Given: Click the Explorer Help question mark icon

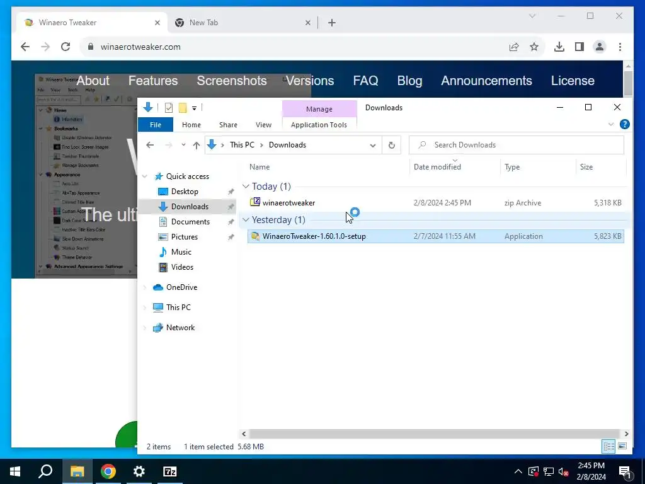Looking at the screenshot, I should [x=624, y=124].
